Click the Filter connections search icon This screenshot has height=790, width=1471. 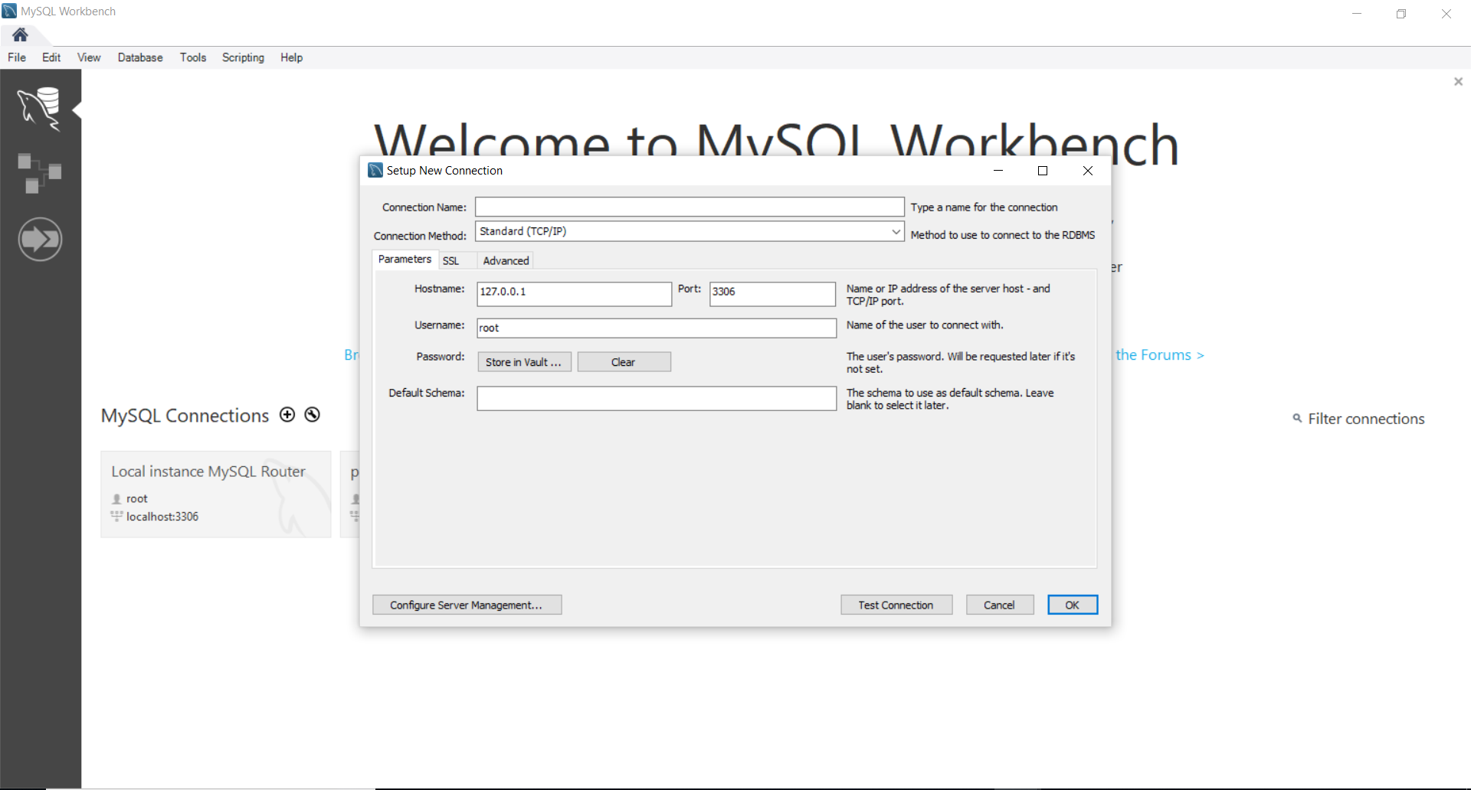click(1297, 418)
